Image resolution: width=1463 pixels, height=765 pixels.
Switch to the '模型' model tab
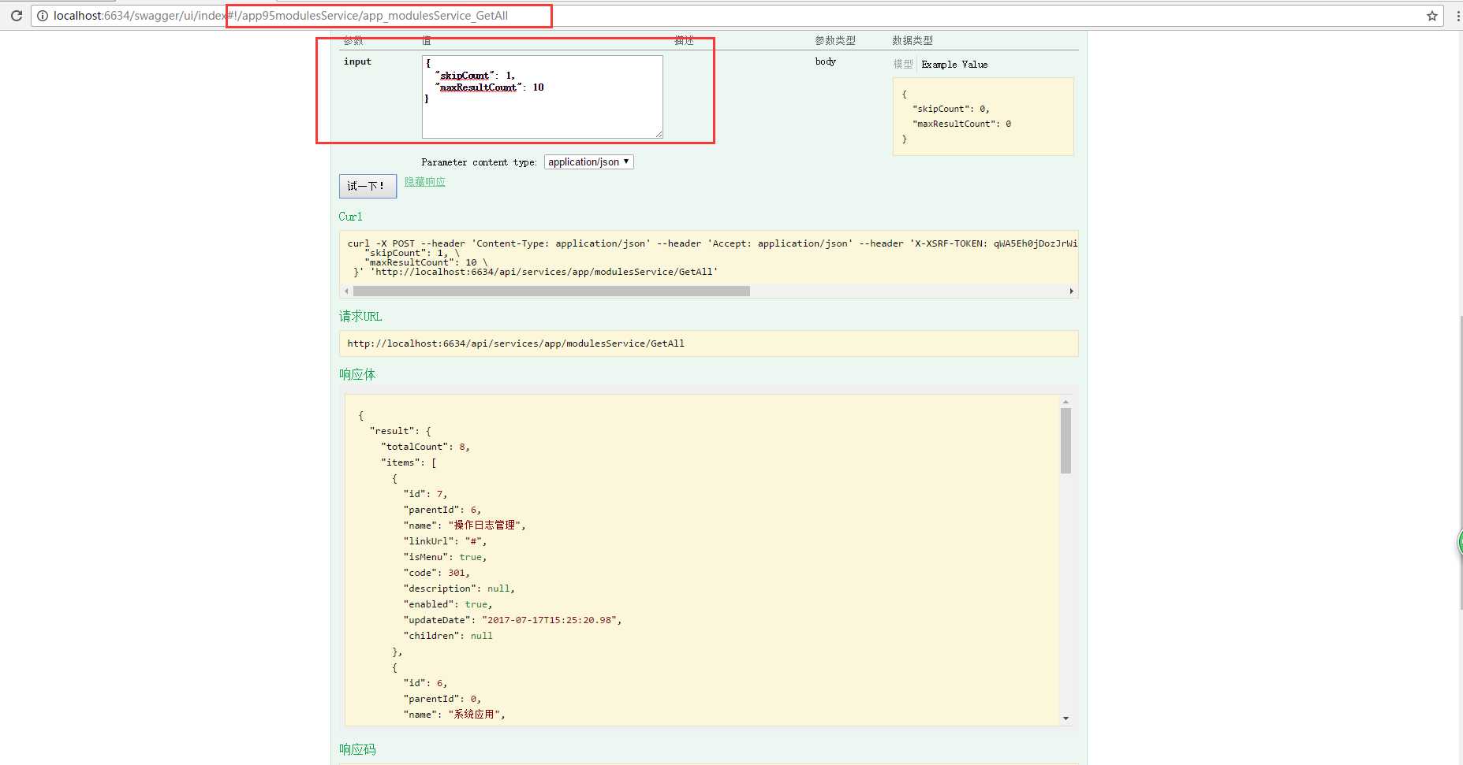pyautogui.click(x=903, y=65)
